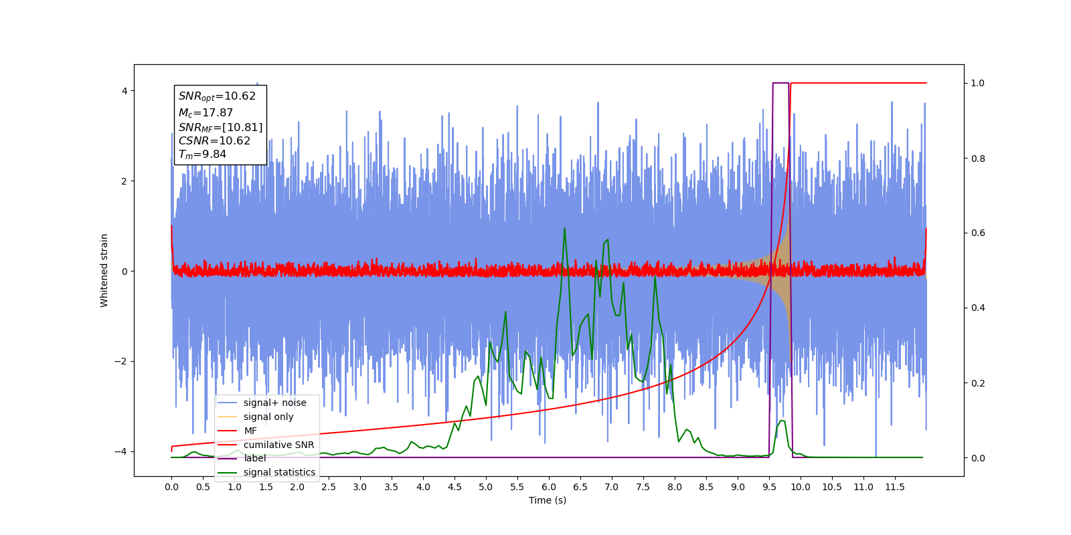Click the 11.5 tick on time axis
1071x535 pixels.
[x=895, y=487]
